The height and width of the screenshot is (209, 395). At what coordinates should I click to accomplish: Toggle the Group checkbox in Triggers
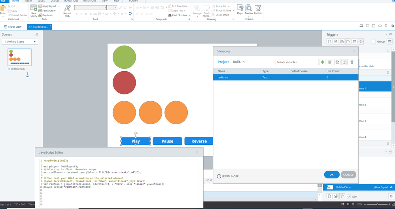tap(373, 42)
